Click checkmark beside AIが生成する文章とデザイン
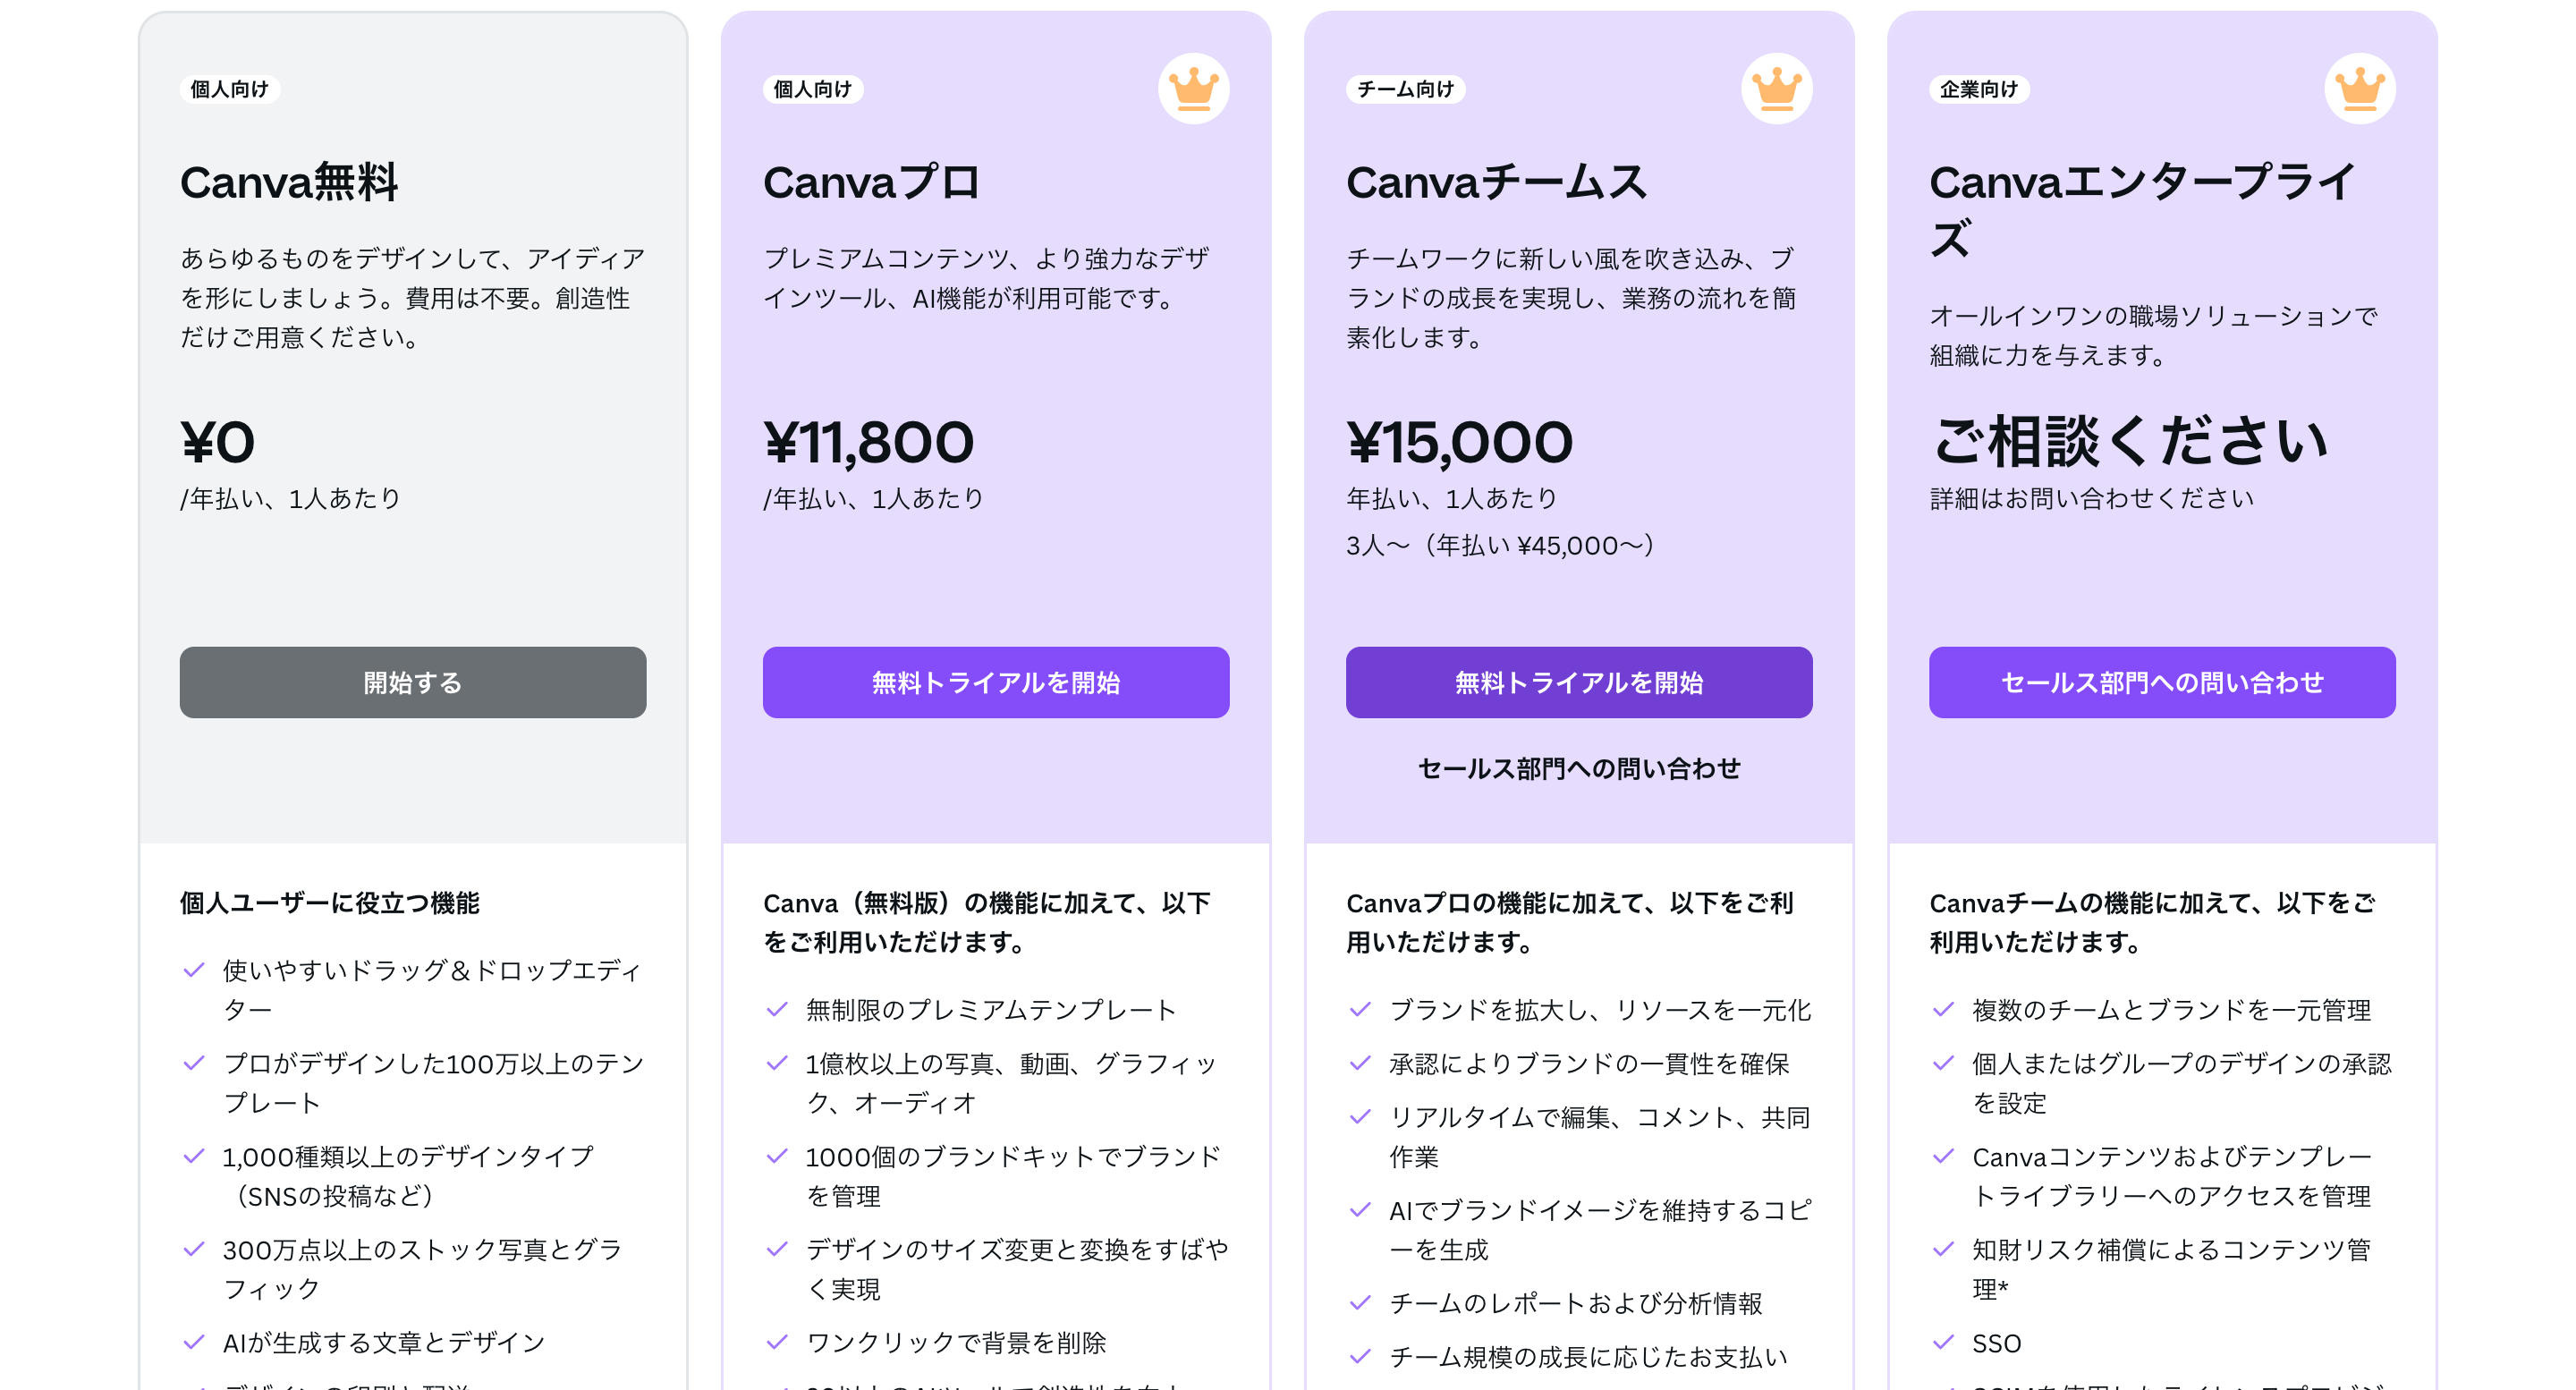The image size is (2576, 1390). 194,1343
